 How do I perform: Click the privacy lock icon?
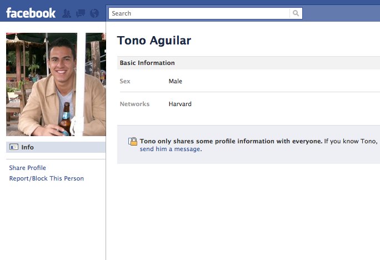click(133, 142)
